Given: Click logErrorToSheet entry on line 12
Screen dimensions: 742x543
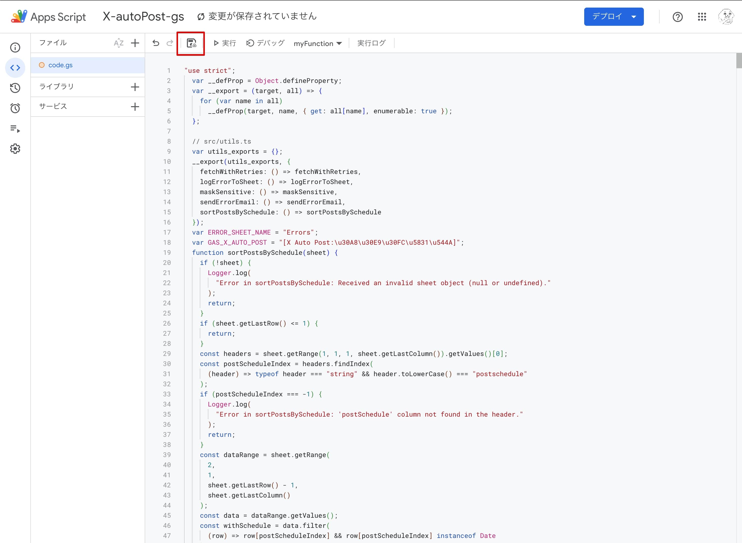Looking at the screenshot, I should pos(277,182).
